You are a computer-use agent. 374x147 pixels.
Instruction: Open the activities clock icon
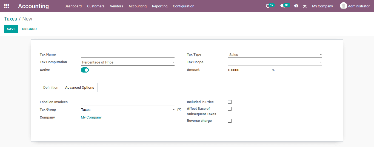pos(268,6)
